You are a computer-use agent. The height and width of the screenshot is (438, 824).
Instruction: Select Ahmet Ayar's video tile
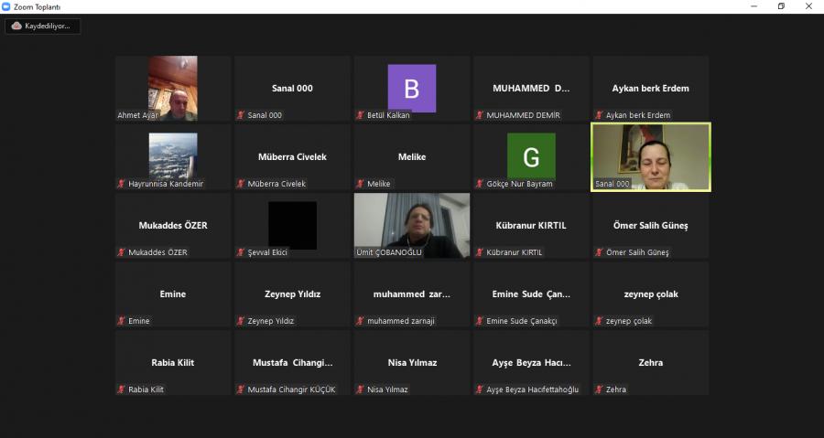(173, 88)
